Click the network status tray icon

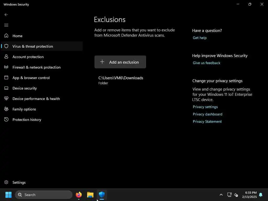229,195
